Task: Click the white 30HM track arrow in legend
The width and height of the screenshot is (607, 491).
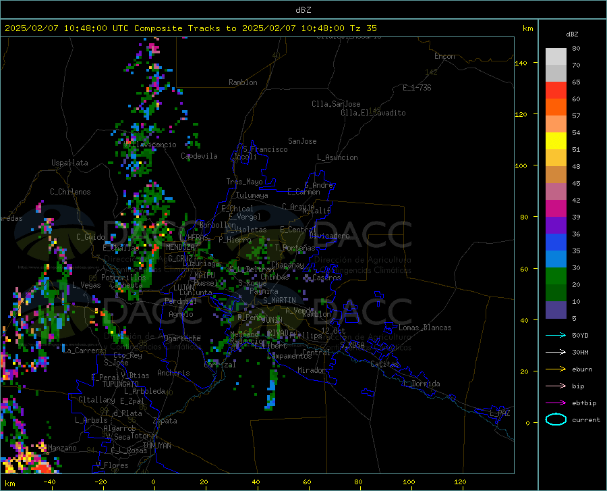Action: click(x=556, y=352)
